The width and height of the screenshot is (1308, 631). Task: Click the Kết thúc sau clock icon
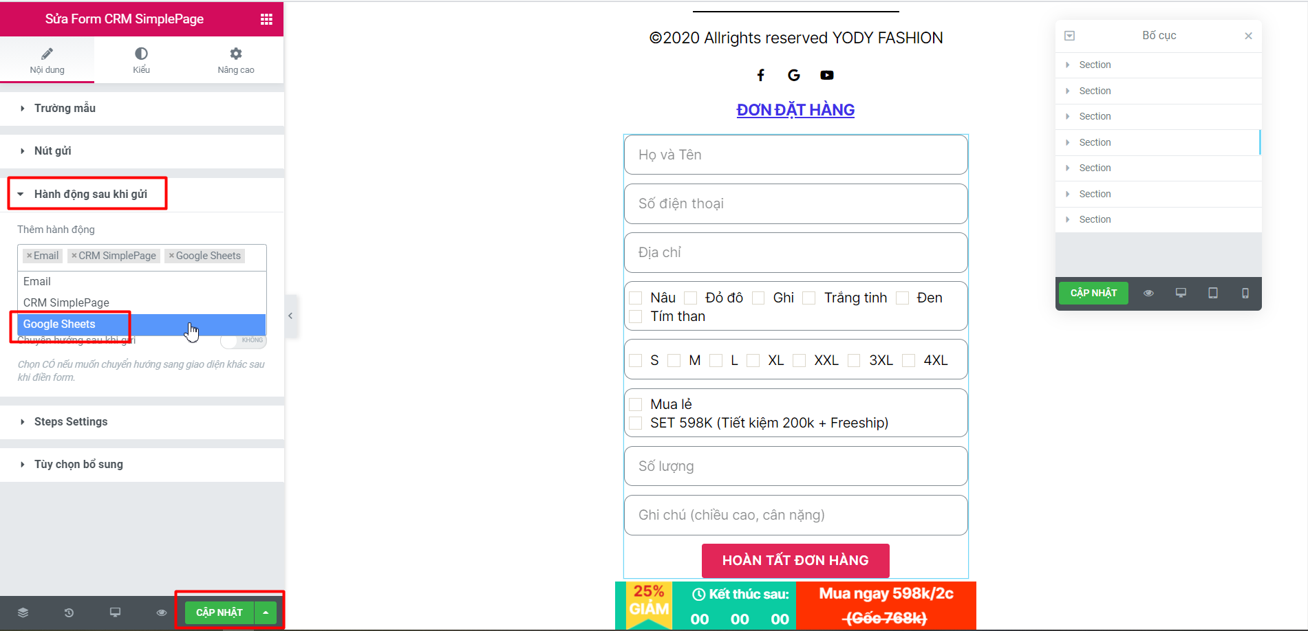coord(699,595)
